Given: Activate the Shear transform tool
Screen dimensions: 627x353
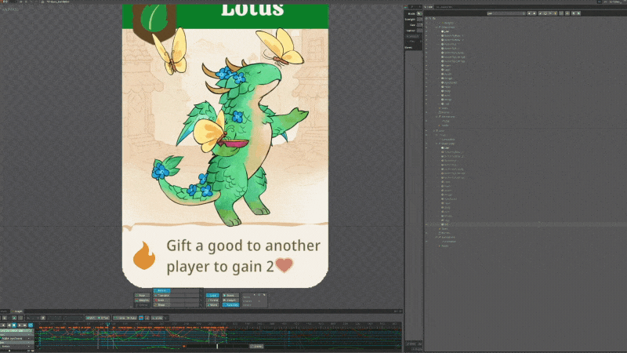Looking at the screenshot, I should 162,305.
